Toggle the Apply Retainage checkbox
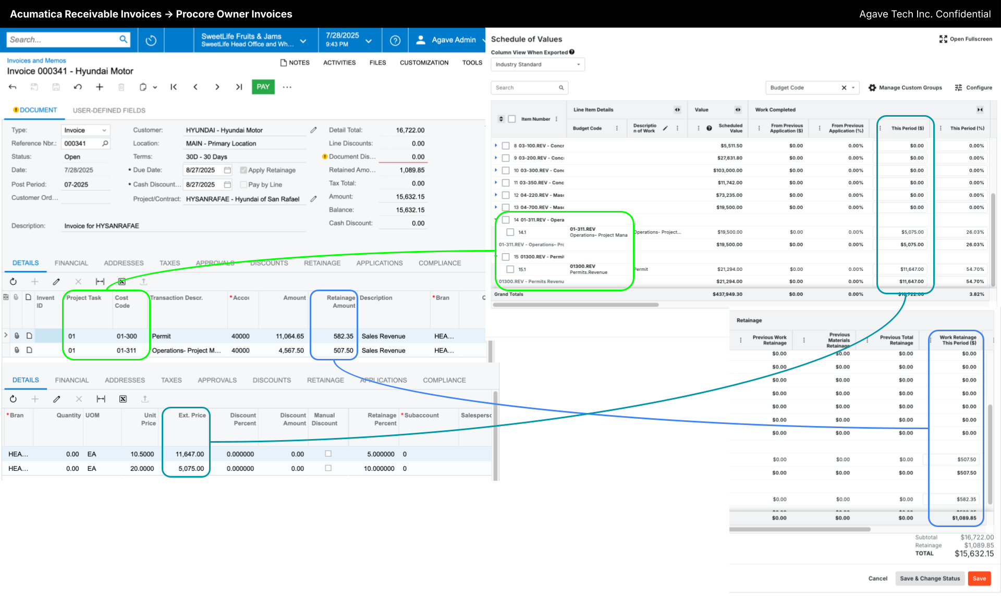Screen dimensions: 1001x600 [243, 170]
